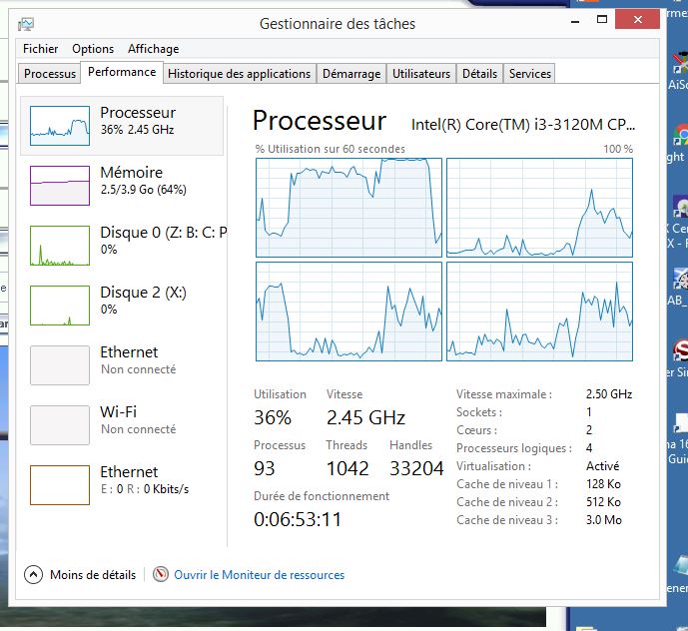Switch to the Démarrage tab
This screenshot has width=688, height=631.
(351, 74)
